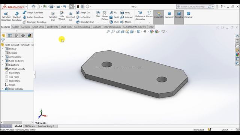Select the Revolved Cut tool
Viewport: 240px width, 135px height.
coord(70,16)
